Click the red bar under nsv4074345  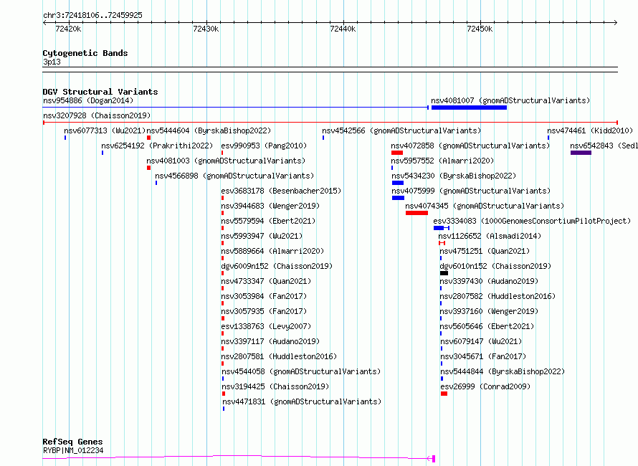click(416, 213)
